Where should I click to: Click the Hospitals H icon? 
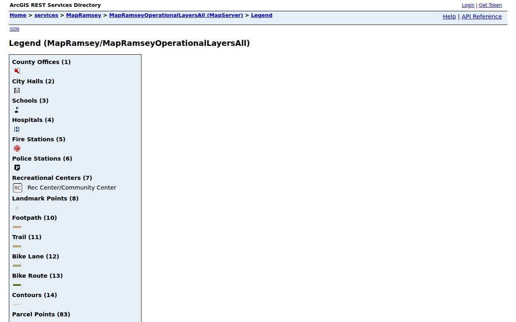(x=17, y=129)
